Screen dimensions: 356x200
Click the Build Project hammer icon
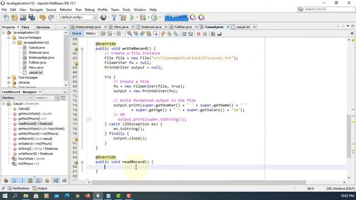pyautogui.click(x=114, y=17)
